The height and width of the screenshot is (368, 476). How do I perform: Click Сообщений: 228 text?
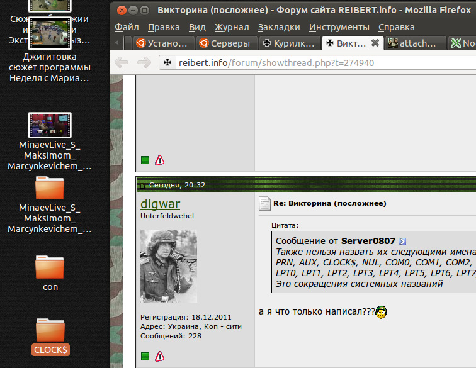click(x=171, y=336)
